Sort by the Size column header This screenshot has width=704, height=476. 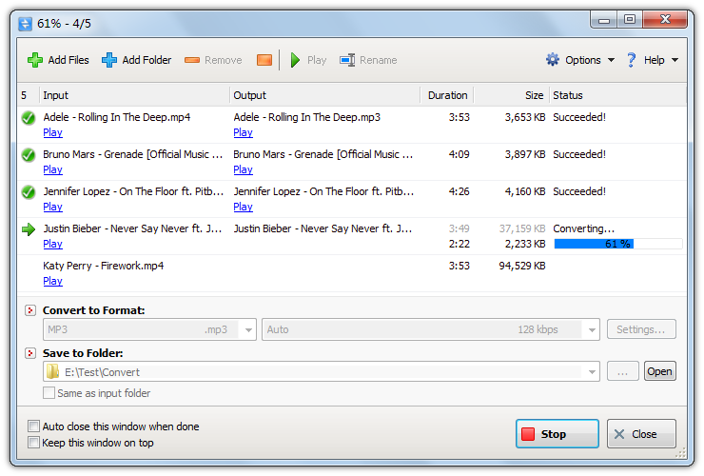tap(512, 95)
